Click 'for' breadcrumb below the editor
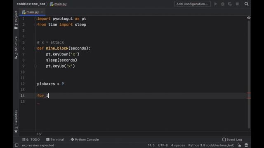 40,134
